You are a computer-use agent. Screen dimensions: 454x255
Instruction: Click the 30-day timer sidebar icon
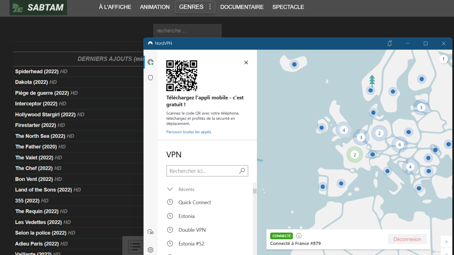(150, 232)
